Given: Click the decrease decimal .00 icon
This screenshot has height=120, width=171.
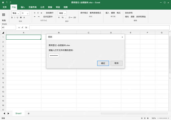Looking at the screenshot, I should (x=74, y=17).
